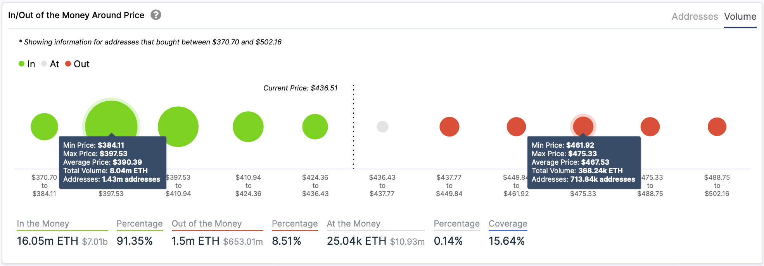Select the Volume tab
Screen dimensions: 764x266
coord(740,17)
